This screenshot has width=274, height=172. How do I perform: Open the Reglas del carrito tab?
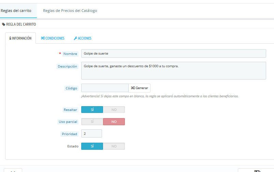click(x=16, y=11)
